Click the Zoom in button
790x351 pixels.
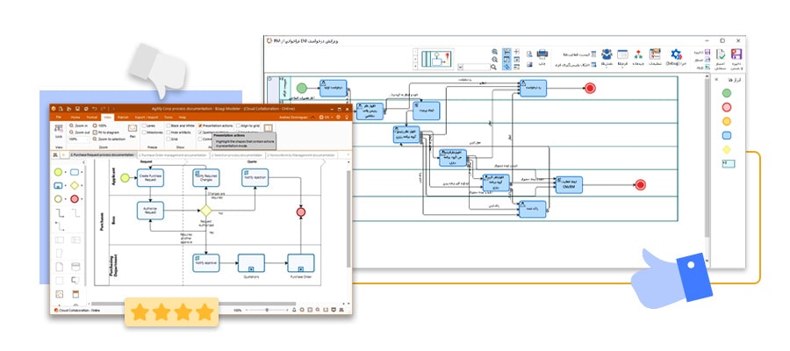(79, 125)
